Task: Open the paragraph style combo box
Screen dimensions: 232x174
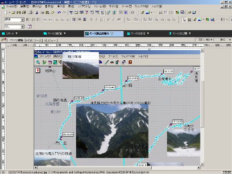Action: coord(14,19)
